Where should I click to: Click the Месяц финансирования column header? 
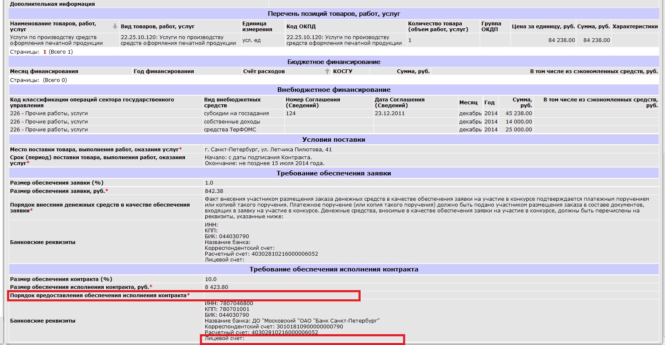(44, 71)
